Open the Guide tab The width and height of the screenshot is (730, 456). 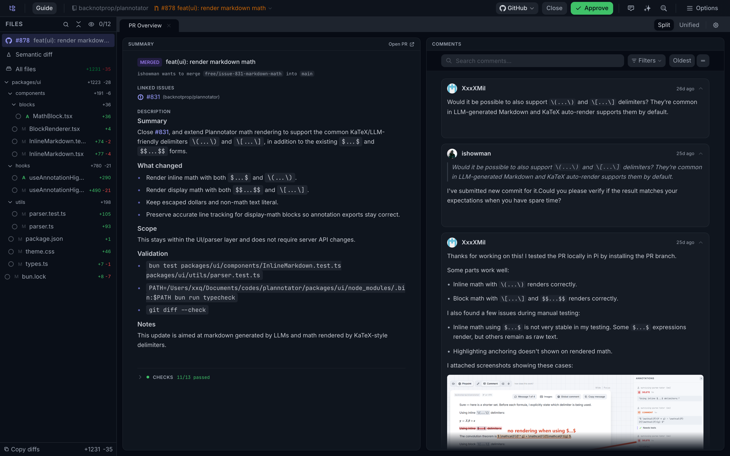pyautogui.click(x=44, y=8)
